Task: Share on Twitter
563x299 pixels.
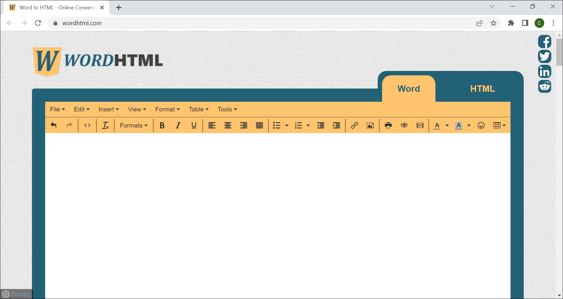Action: pos(545,56)
